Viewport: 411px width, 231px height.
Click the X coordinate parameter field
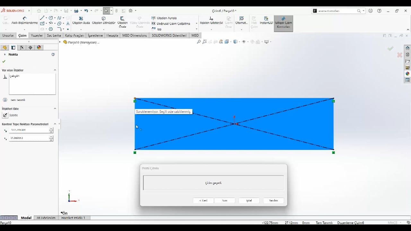pyautogui.click(x=29, y=130)
